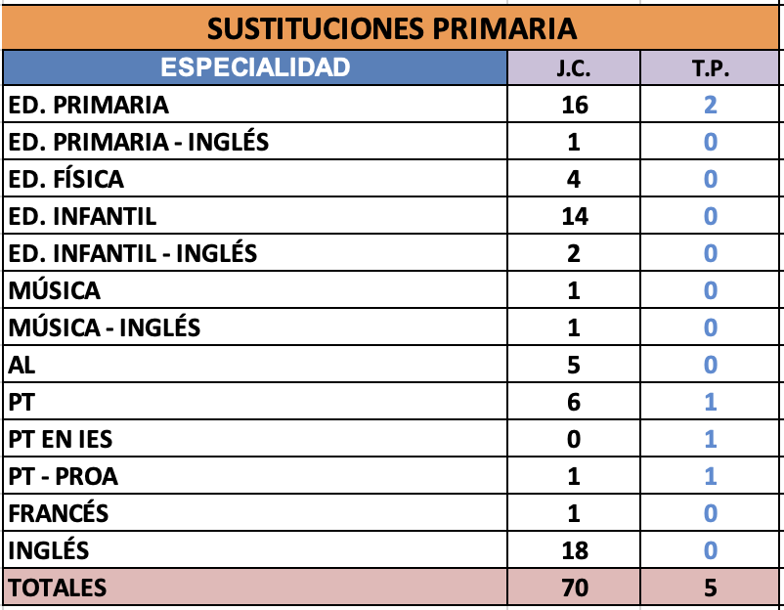Select the ESPECIALIDAD header cell
The image size is (784, 610).
tap(254, 67)
